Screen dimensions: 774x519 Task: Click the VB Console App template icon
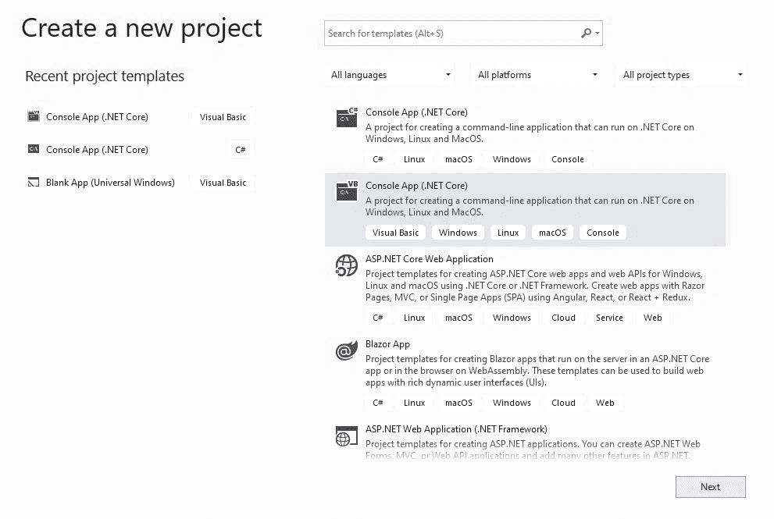pos(347,191)
